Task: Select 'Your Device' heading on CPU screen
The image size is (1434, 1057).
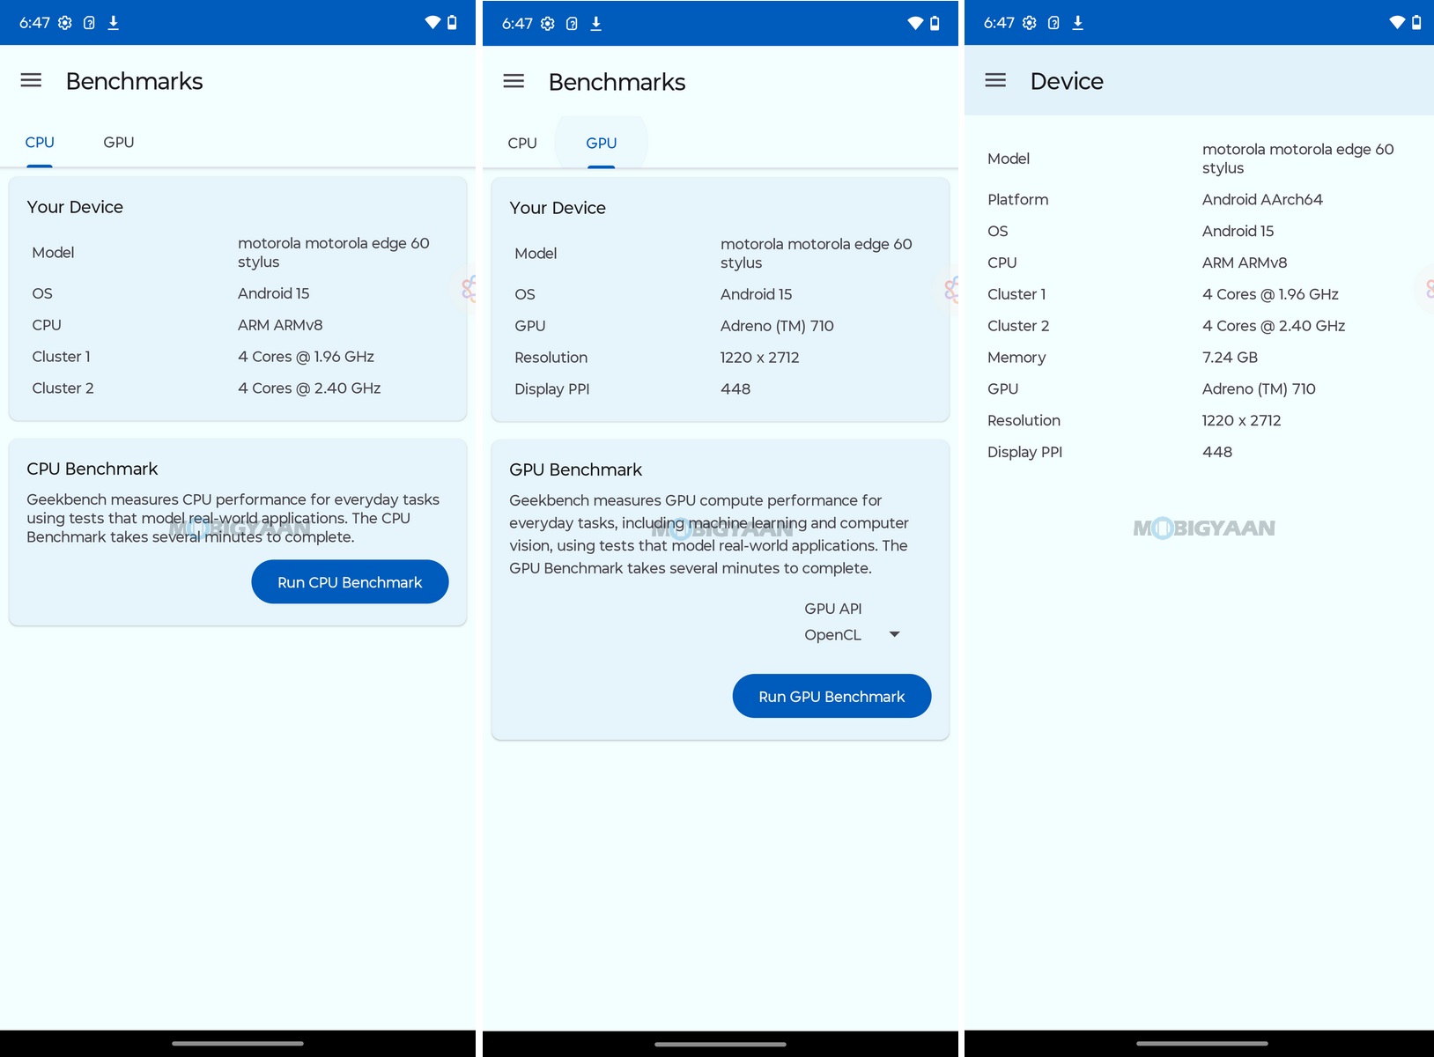Action: pyautogui.click(x=75, y=207)
